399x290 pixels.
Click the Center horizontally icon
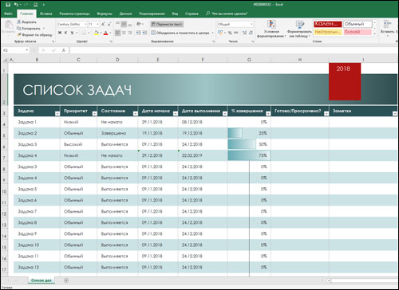point(124,33)
